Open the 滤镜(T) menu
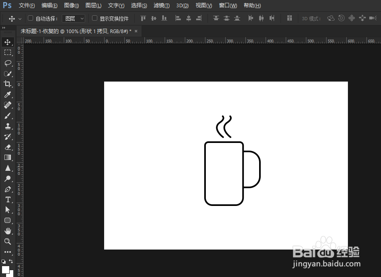The height and width of the screenshot is (277, 381). point(161,5)
